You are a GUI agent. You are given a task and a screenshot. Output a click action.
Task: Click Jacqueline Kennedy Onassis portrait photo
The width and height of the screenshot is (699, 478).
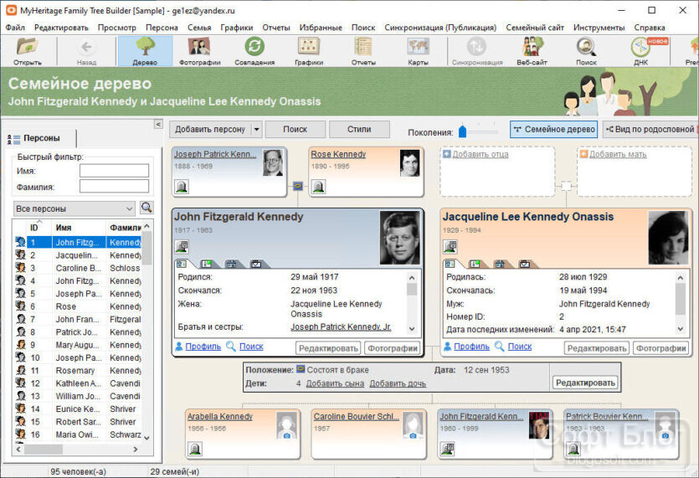pyautogui.click(x=668, y=238)
